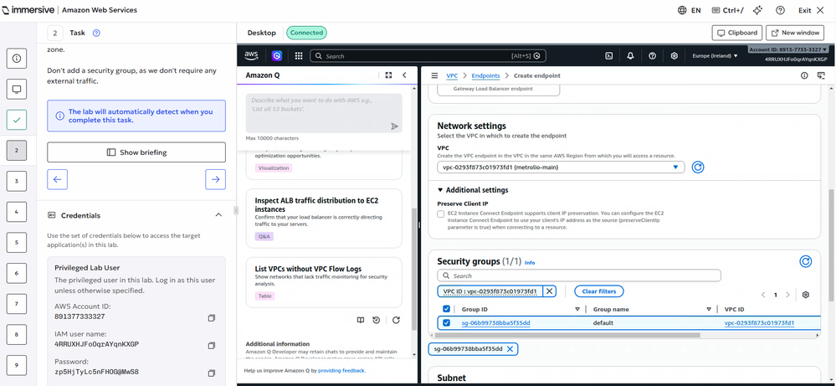Open the AWS notifications bell
The image size is (836, 386).
click(x=630, y=56)
